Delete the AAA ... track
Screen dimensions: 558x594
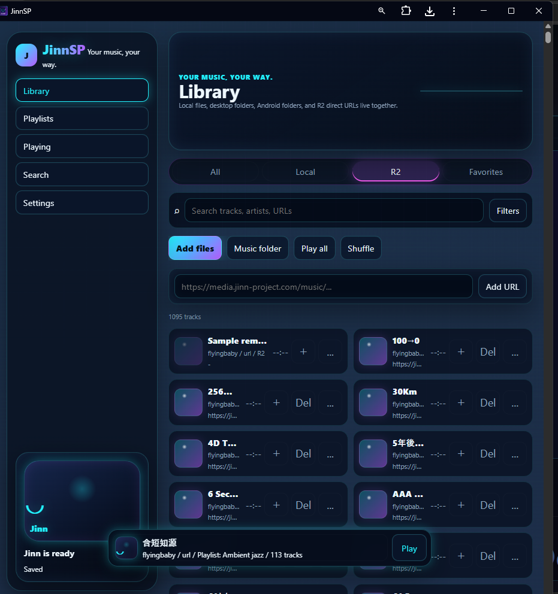pyautogui.click(x=488, y=505)
